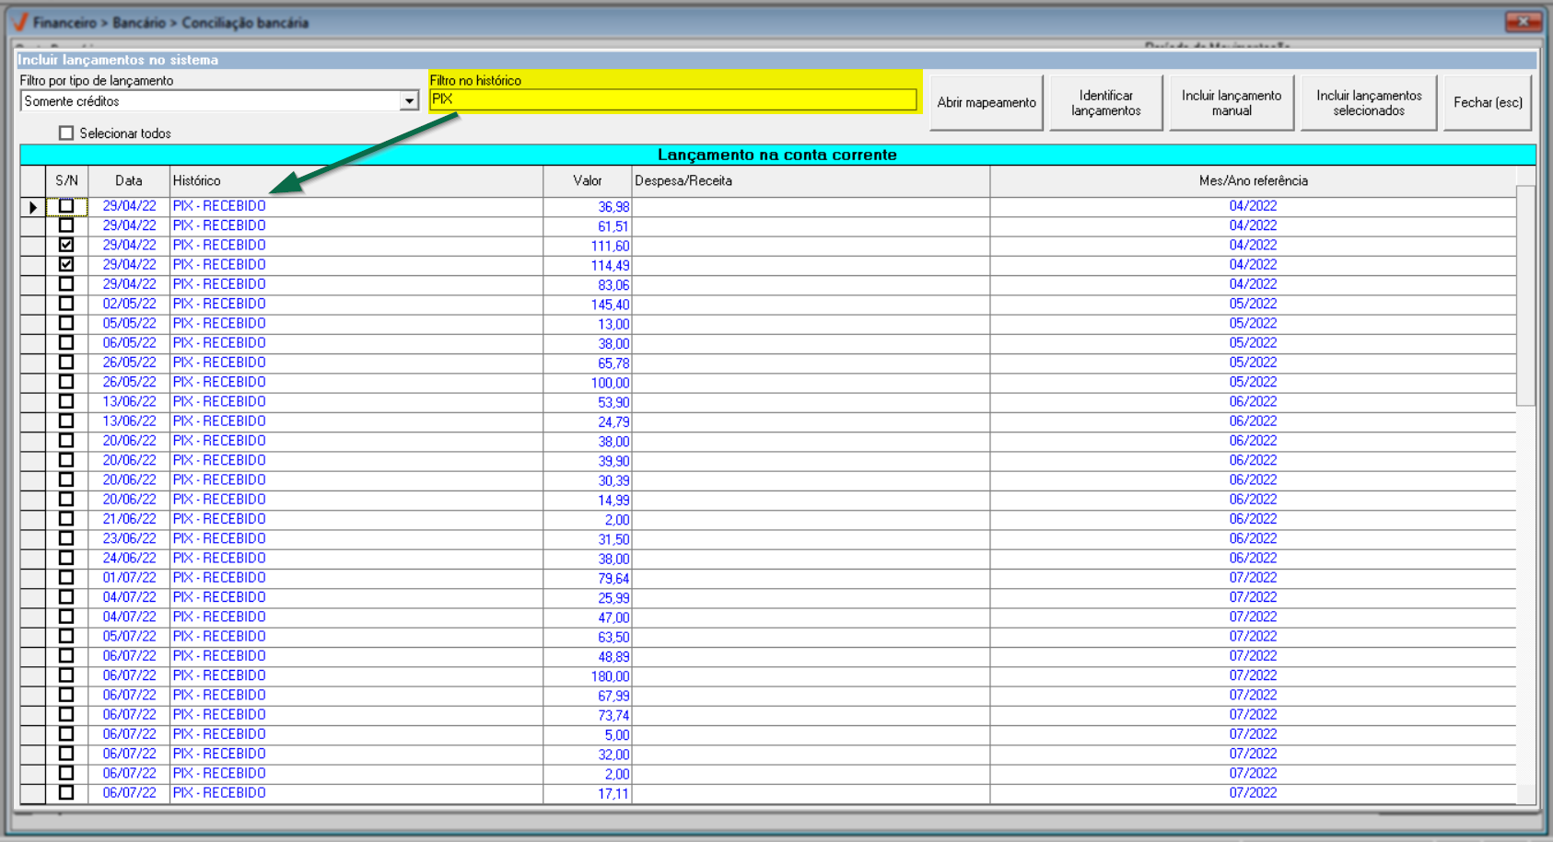Screen dimensions: 1553x842
Task: Close the Conciliação bancária window
Action: point(1523,21)
